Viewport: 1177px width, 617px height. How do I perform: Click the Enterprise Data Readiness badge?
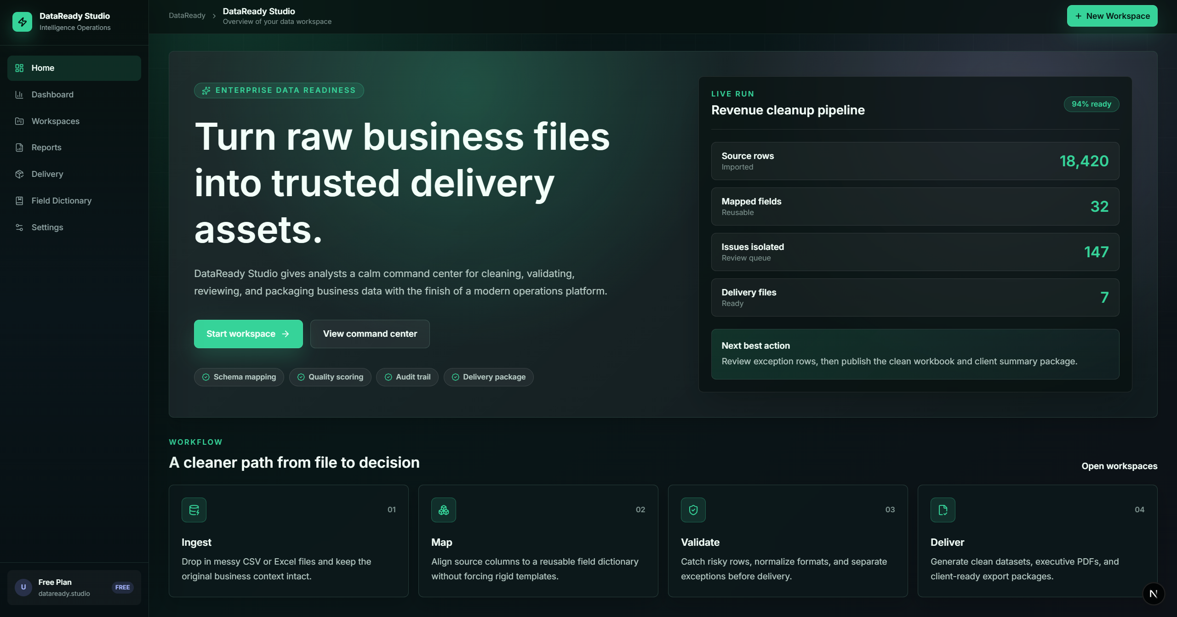279,91
